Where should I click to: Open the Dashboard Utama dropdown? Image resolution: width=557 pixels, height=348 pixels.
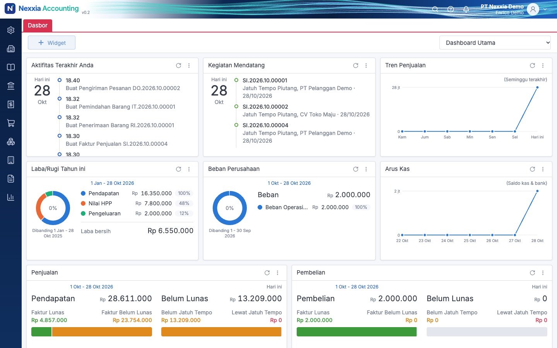point(495,43)
